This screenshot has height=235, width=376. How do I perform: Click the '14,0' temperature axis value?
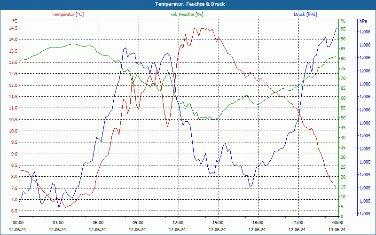(x=13, y=39)
